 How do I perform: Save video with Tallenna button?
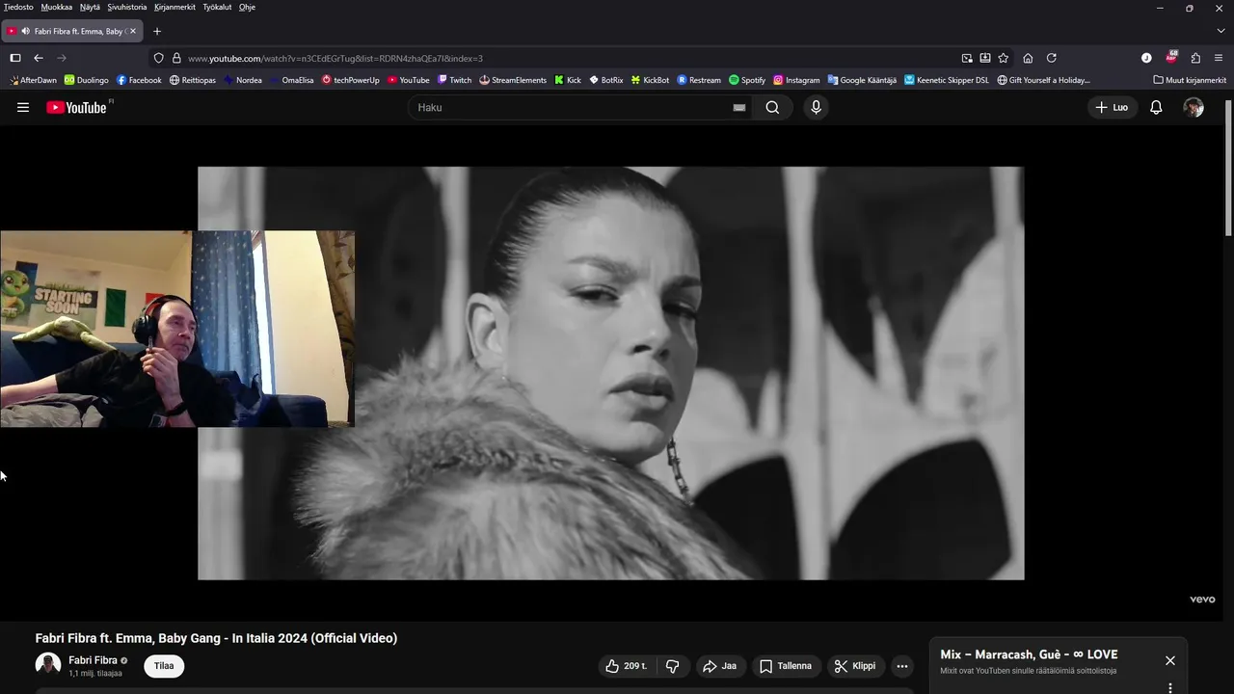pyautogui.click(x=786, y=666)
